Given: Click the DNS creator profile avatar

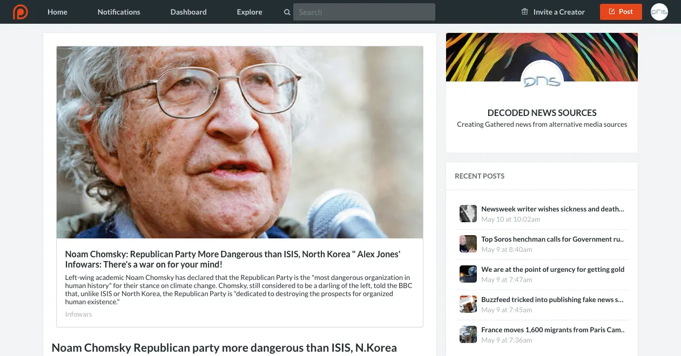Looking at the screenshot, I should pos(542,81).
